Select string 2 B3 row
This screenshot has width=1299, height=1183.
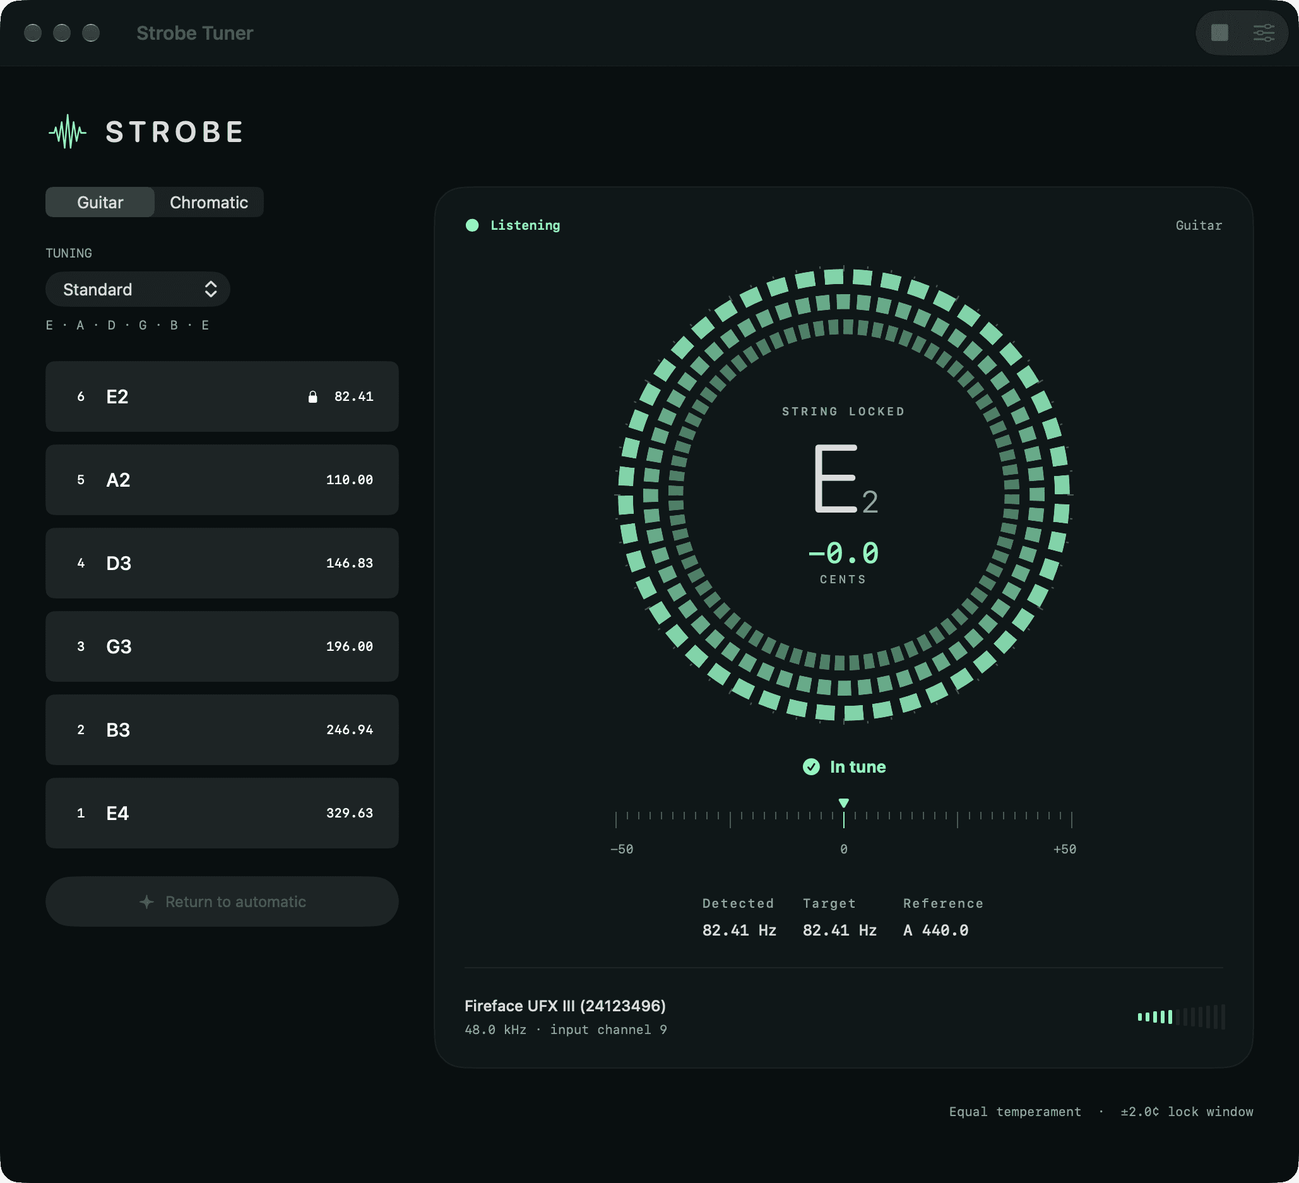[222, 730]
